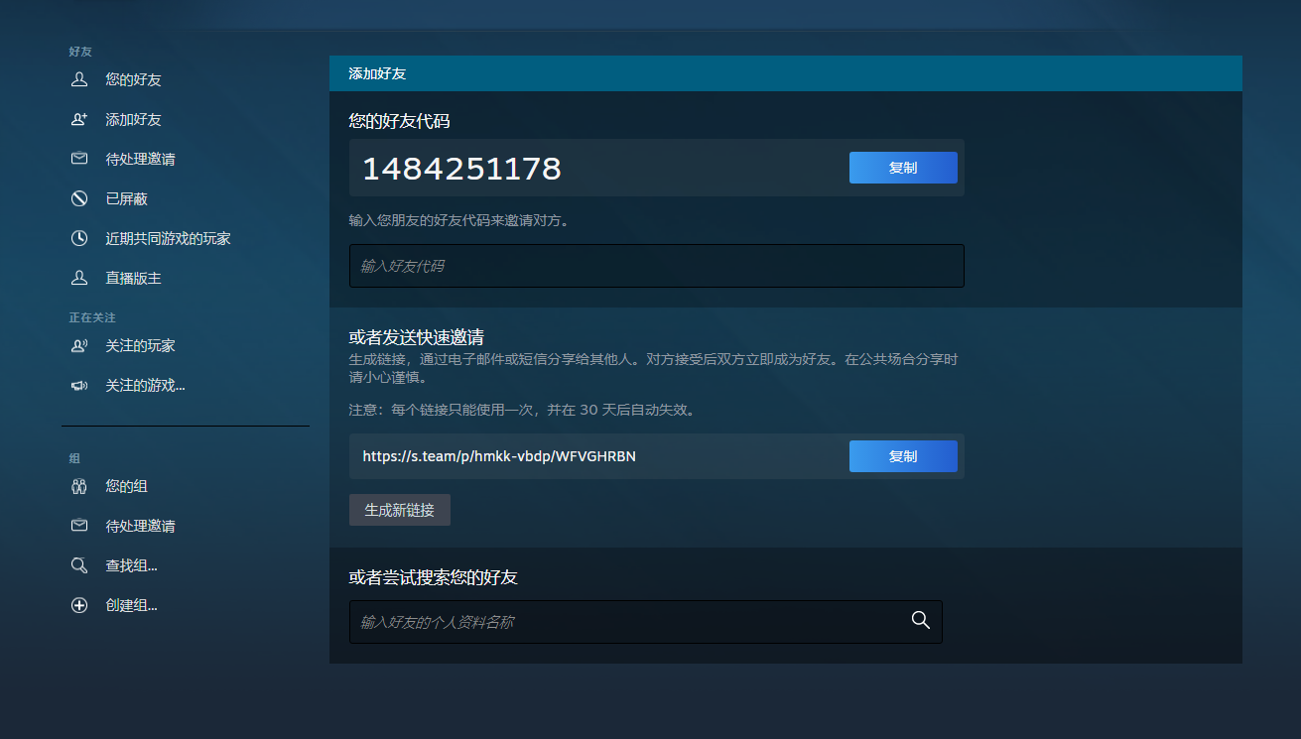Copy friend code with 复制 button

click(903, 168)
